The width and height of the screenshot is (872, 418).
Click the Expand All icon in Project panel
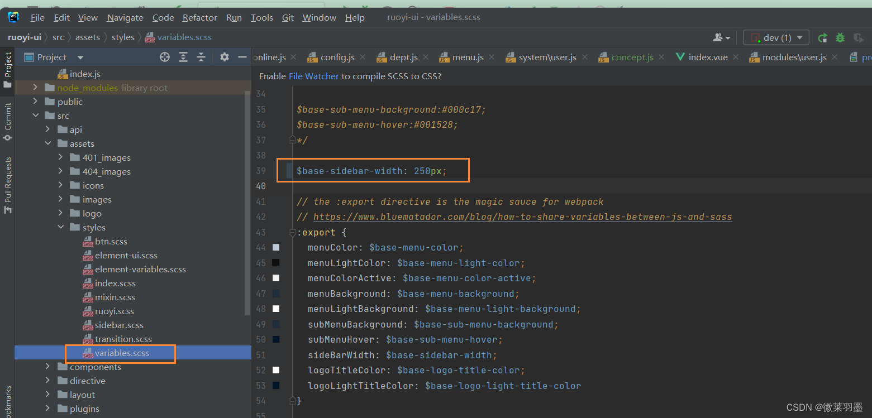[x=183, y=57]
